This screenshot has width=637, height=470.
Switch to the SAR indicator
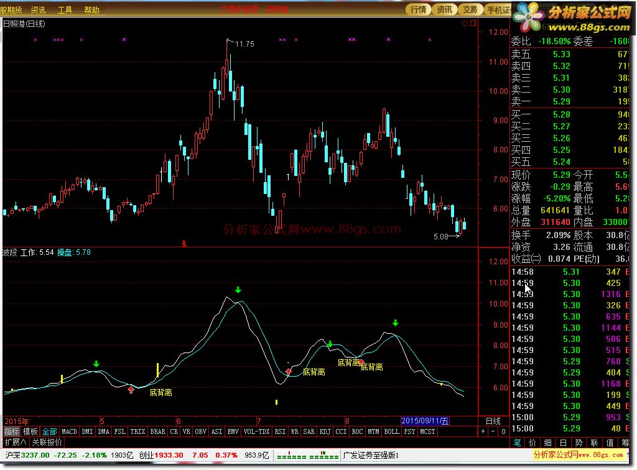[x=309, y=431]
